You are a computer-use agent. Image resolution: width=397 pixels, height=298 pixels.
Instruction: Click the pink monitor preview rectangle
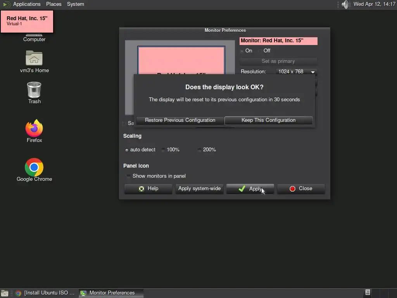(x=181, y=60)
